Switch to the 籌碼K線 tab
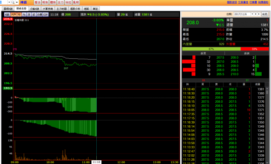Image resolution: width=271 pixels, height=164 pixels. [8, 9]
